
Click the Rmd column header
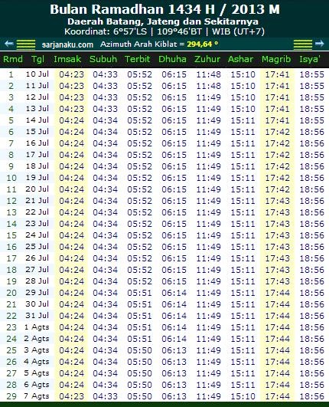point(13,59)
